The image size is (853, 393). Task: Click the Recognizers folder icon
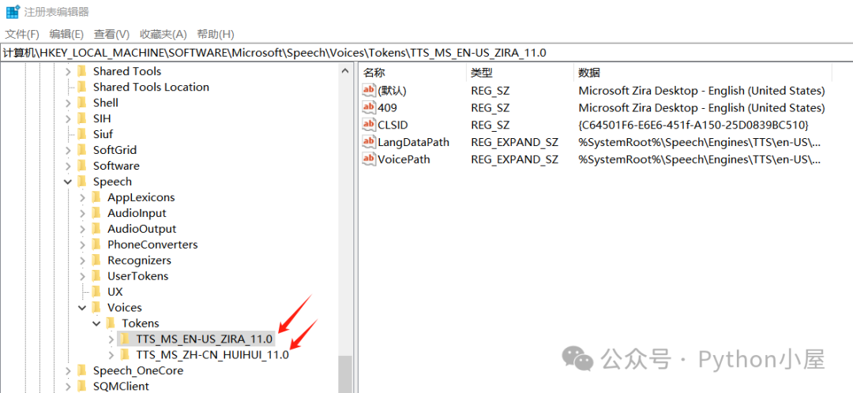[96, 260]
